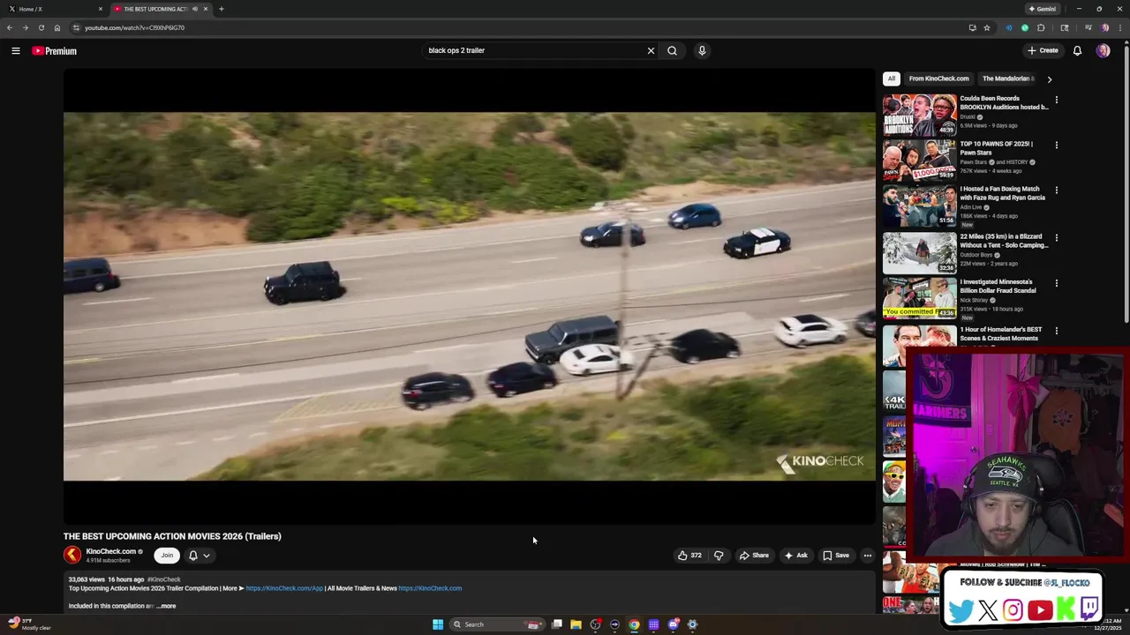Viewport: 1130px width, 635px height.
Task: Go to YouTube Premium home logo
Action: (54, 51)
